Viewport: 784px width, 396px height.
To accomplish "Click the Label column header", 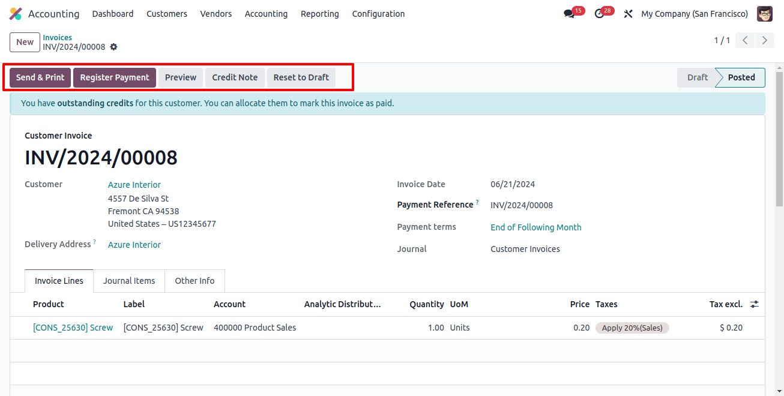I will 134,304.
